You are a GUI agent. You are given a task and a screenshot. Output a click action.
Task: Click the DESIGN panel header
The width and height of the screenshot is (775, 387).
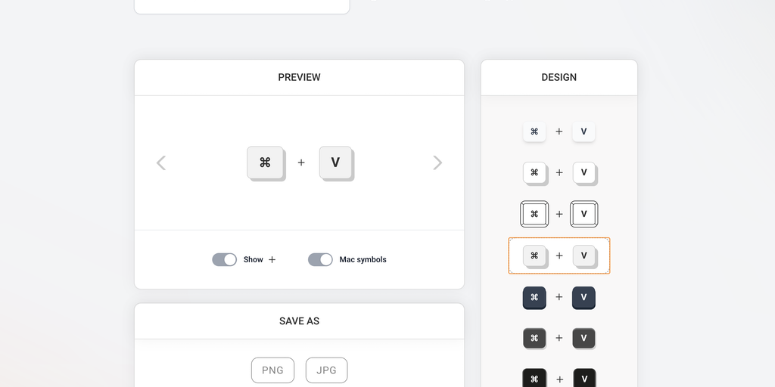coord(559,77)
